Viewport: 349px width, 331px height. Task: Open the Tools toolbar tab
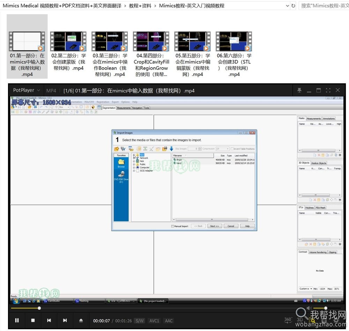(x=147, y=108)
